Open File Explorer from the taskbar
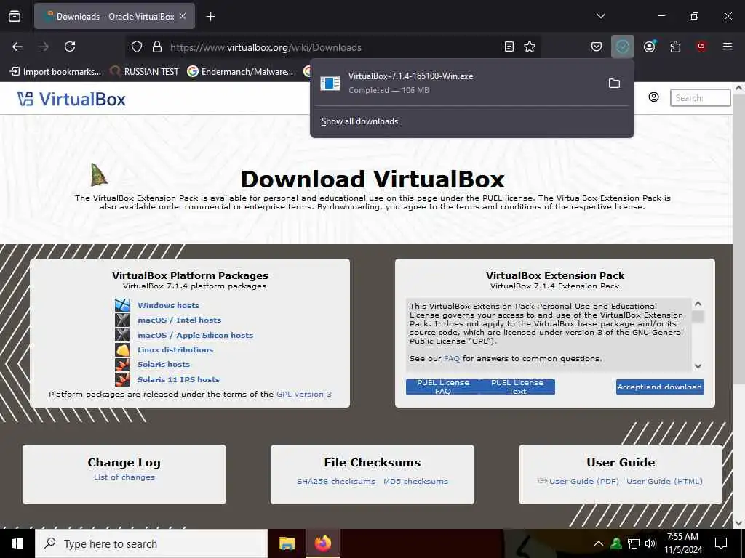Image resolution: width=745 pixels, height=558 pixels. [287, 543]
